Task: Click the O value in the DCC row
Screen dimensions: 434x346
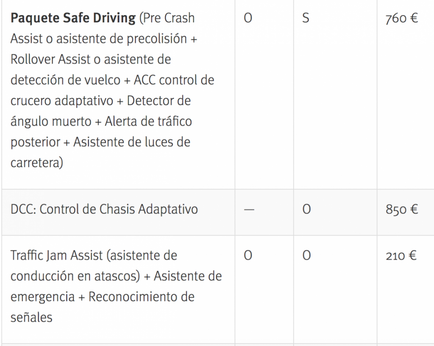Action: click(306, 210)
